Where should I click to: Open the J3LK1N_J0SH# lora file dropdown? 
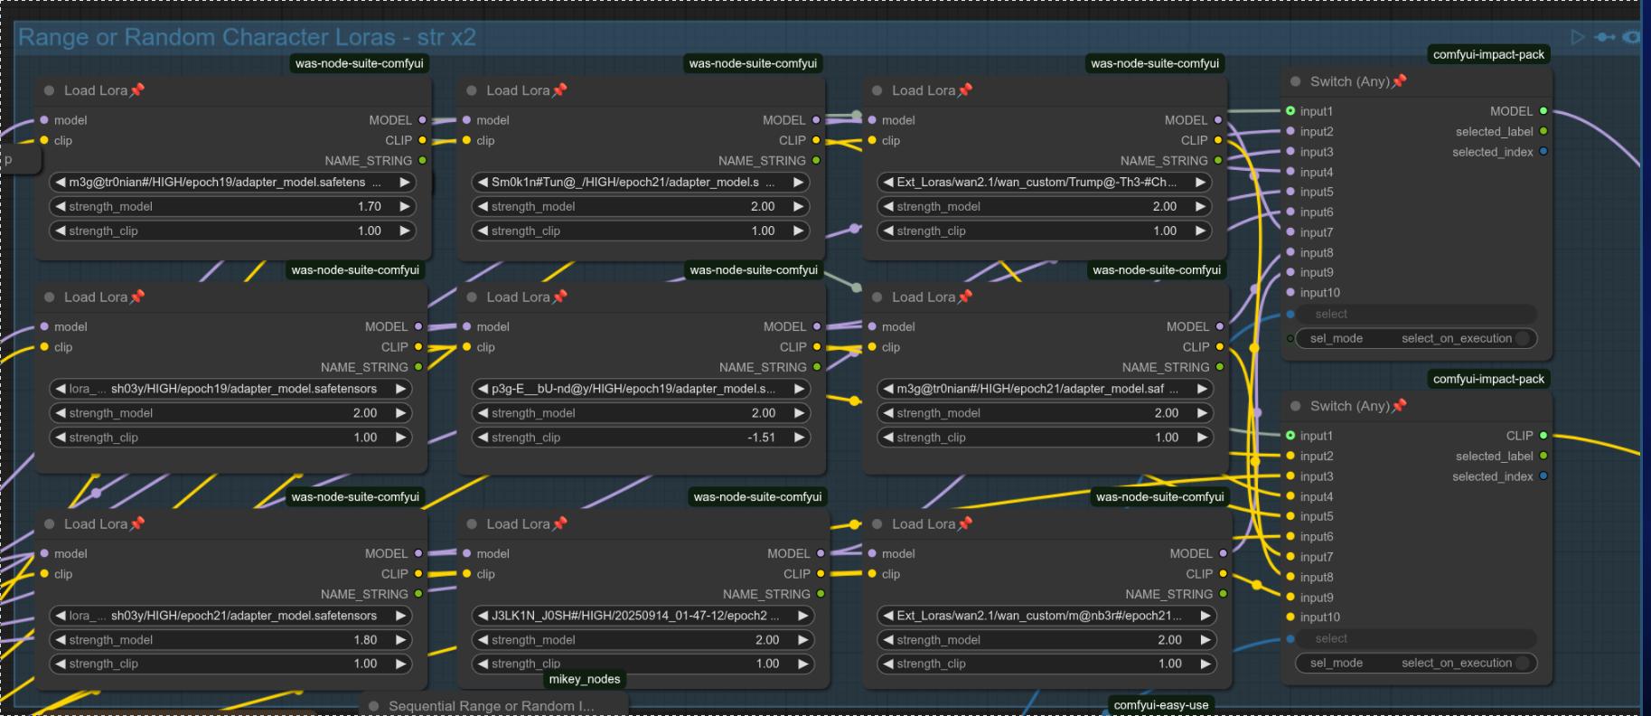coord(643,616)
